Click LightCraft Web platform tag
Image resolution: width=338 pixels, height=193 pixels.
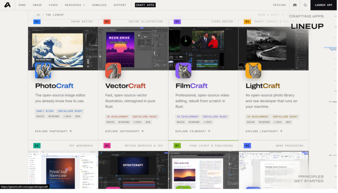[288, 122]
